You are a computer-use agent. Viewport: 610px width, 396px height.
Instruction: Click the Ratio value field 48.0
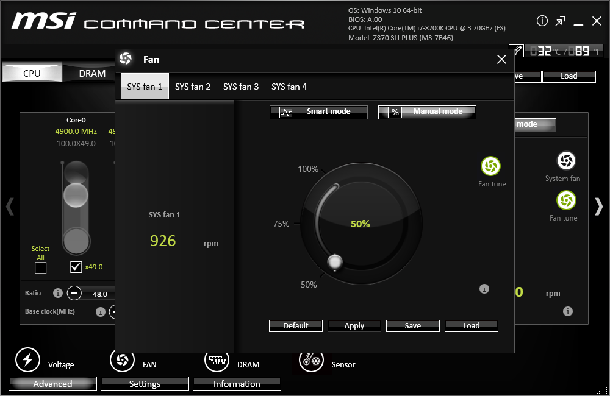click(x=99, y=294)
